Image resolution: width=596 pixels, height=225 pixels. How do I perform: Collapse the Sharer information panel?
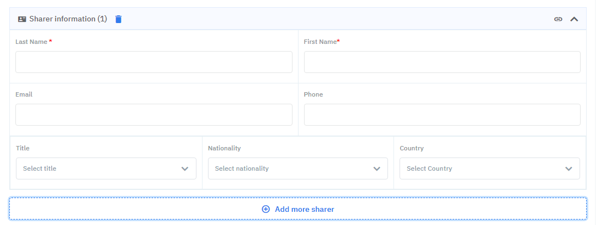(x=574, y=19)
